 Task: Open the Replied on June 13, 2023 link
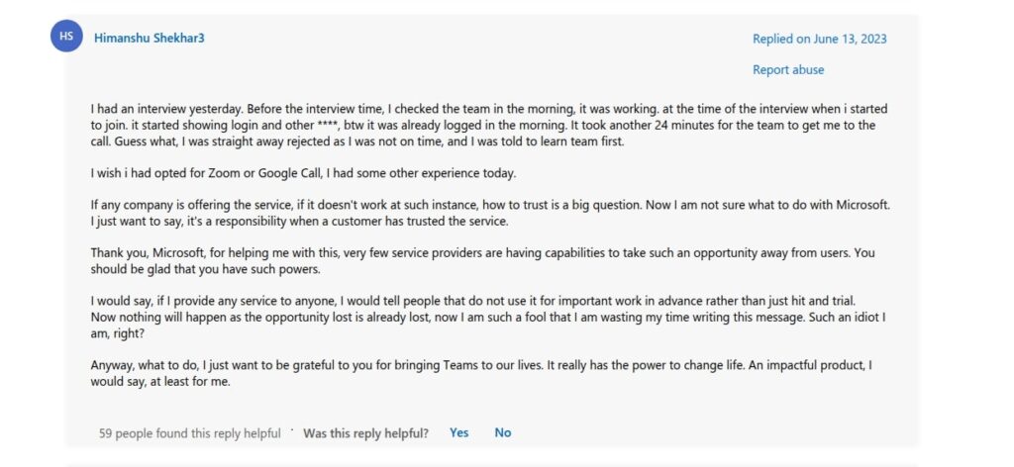pyautogui.click(x=819, y=39)
